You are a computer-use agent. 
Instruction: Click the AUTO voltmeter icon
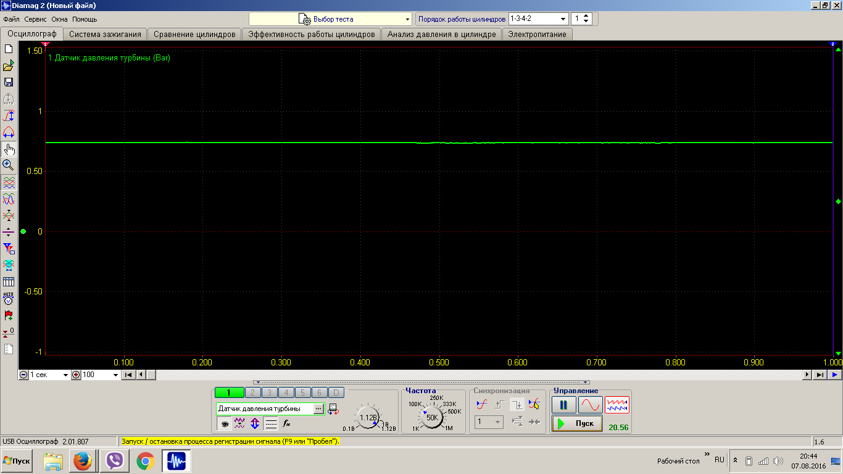(x=9, y=299)
